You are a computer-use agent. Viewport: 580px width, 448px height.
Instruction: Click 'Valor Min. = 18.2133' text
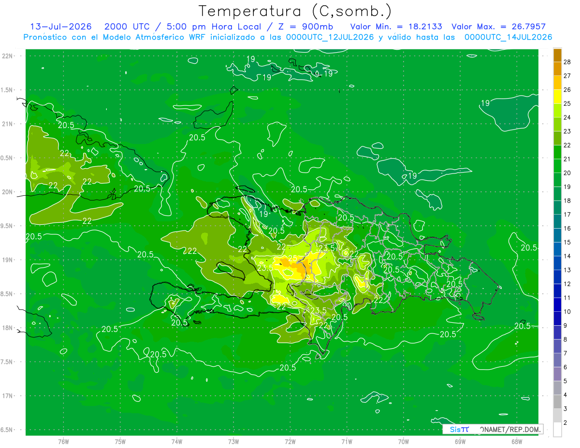pyautogui.click(x=396, y=27)
